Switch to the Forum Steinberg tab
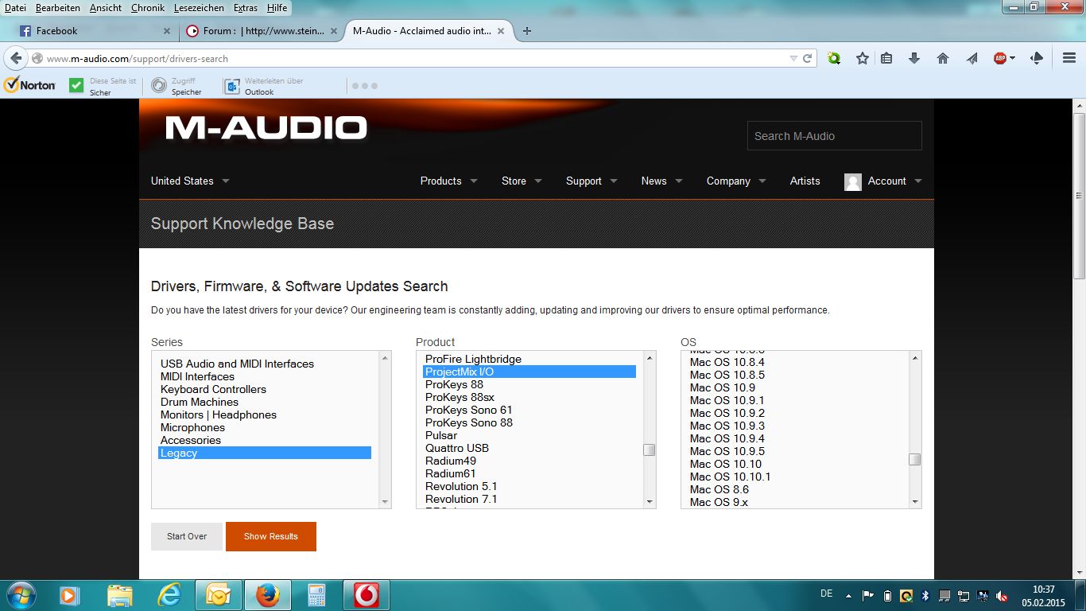Image resolution: width=1086 pixels, height=611 pixels. pos(263,31)
